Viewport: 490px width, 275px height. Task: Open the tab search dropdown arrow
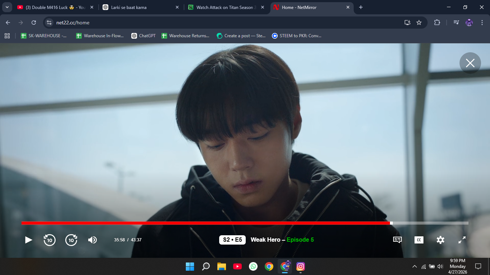7,7
